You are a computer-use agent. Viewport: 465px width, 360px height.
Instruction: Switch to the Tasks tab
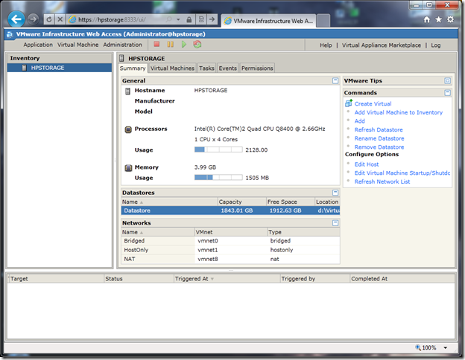pyautogui.click(x=206, y=68)
